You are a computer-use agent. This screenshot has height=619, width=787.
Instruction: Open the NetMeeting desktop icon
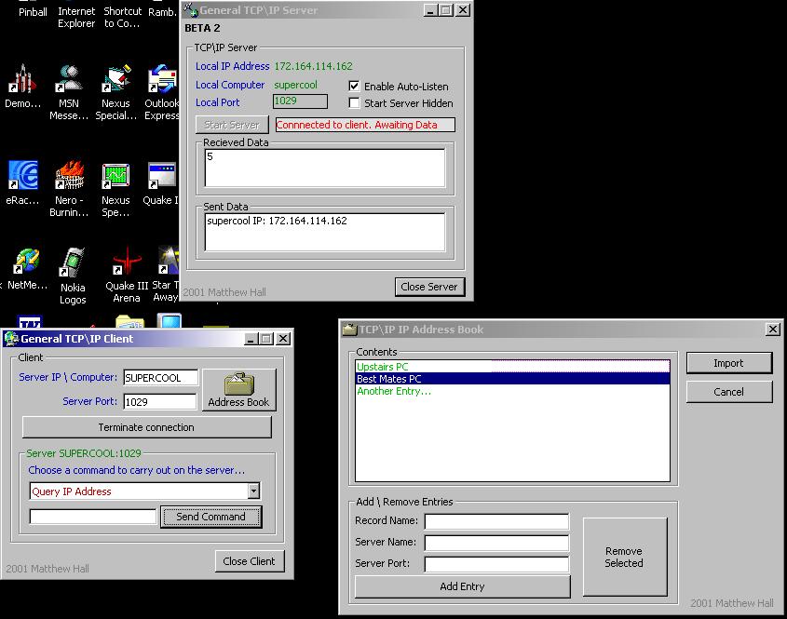pos(26,262)
